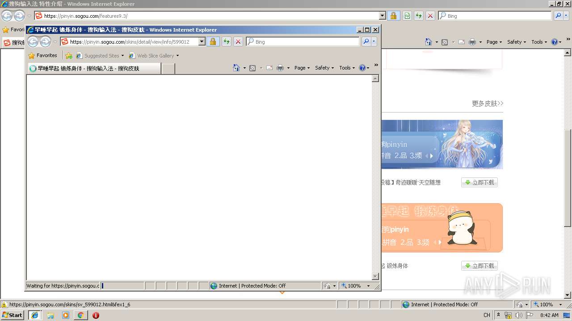
Task: Click the lock security icon in front window
Action: pyautogui.click(x=213, y=41)
